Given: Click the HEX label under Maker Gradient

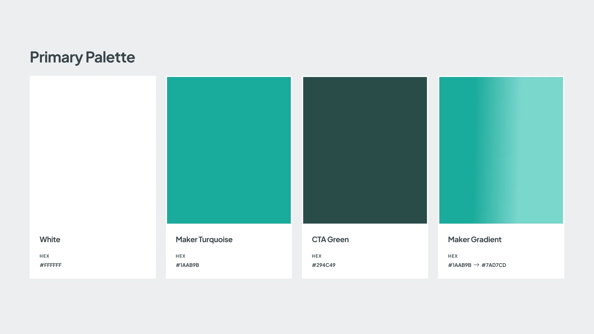Looking at the screenshot, I should pyautogui.click(x=453, y=256).
